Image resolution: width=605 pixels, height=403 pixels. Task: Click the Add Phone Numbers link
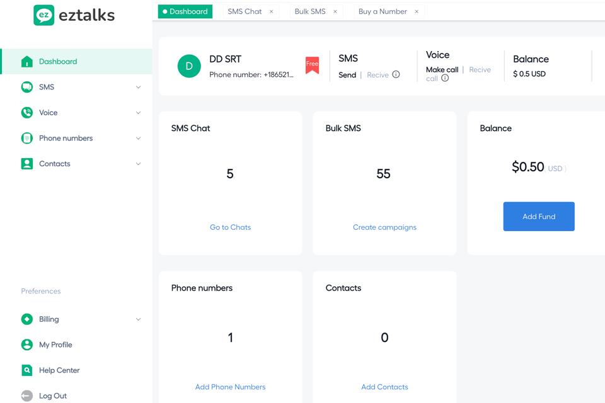231,387
